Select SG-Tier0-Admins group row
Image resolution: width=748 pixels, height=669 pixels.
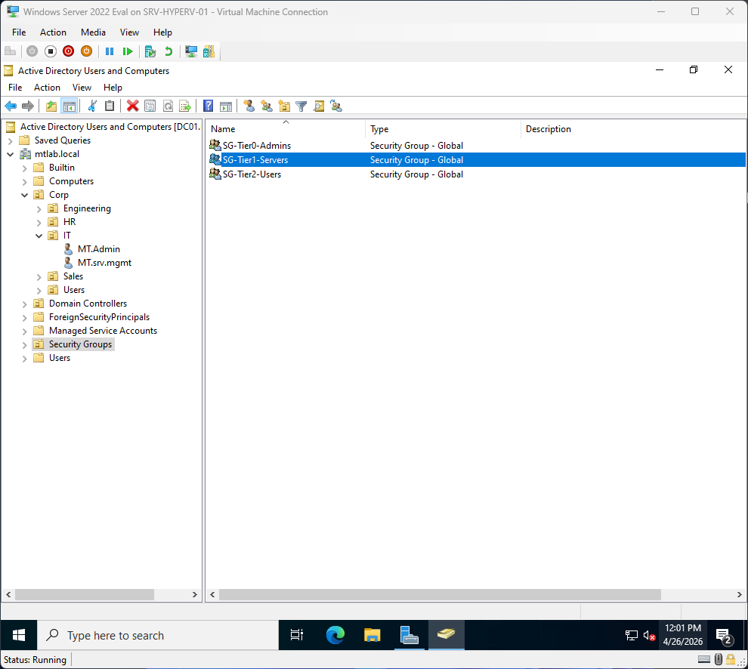(x=475, y=146)
